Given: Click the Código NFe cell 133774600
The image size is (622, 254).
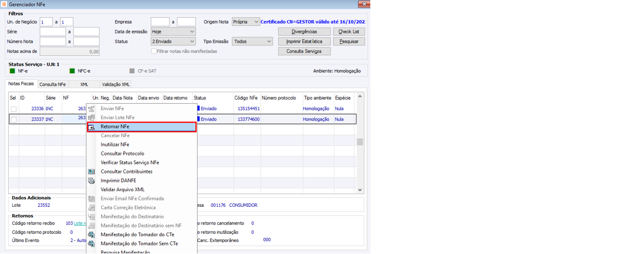Looking at the screenshot, I should coord(249,119).
